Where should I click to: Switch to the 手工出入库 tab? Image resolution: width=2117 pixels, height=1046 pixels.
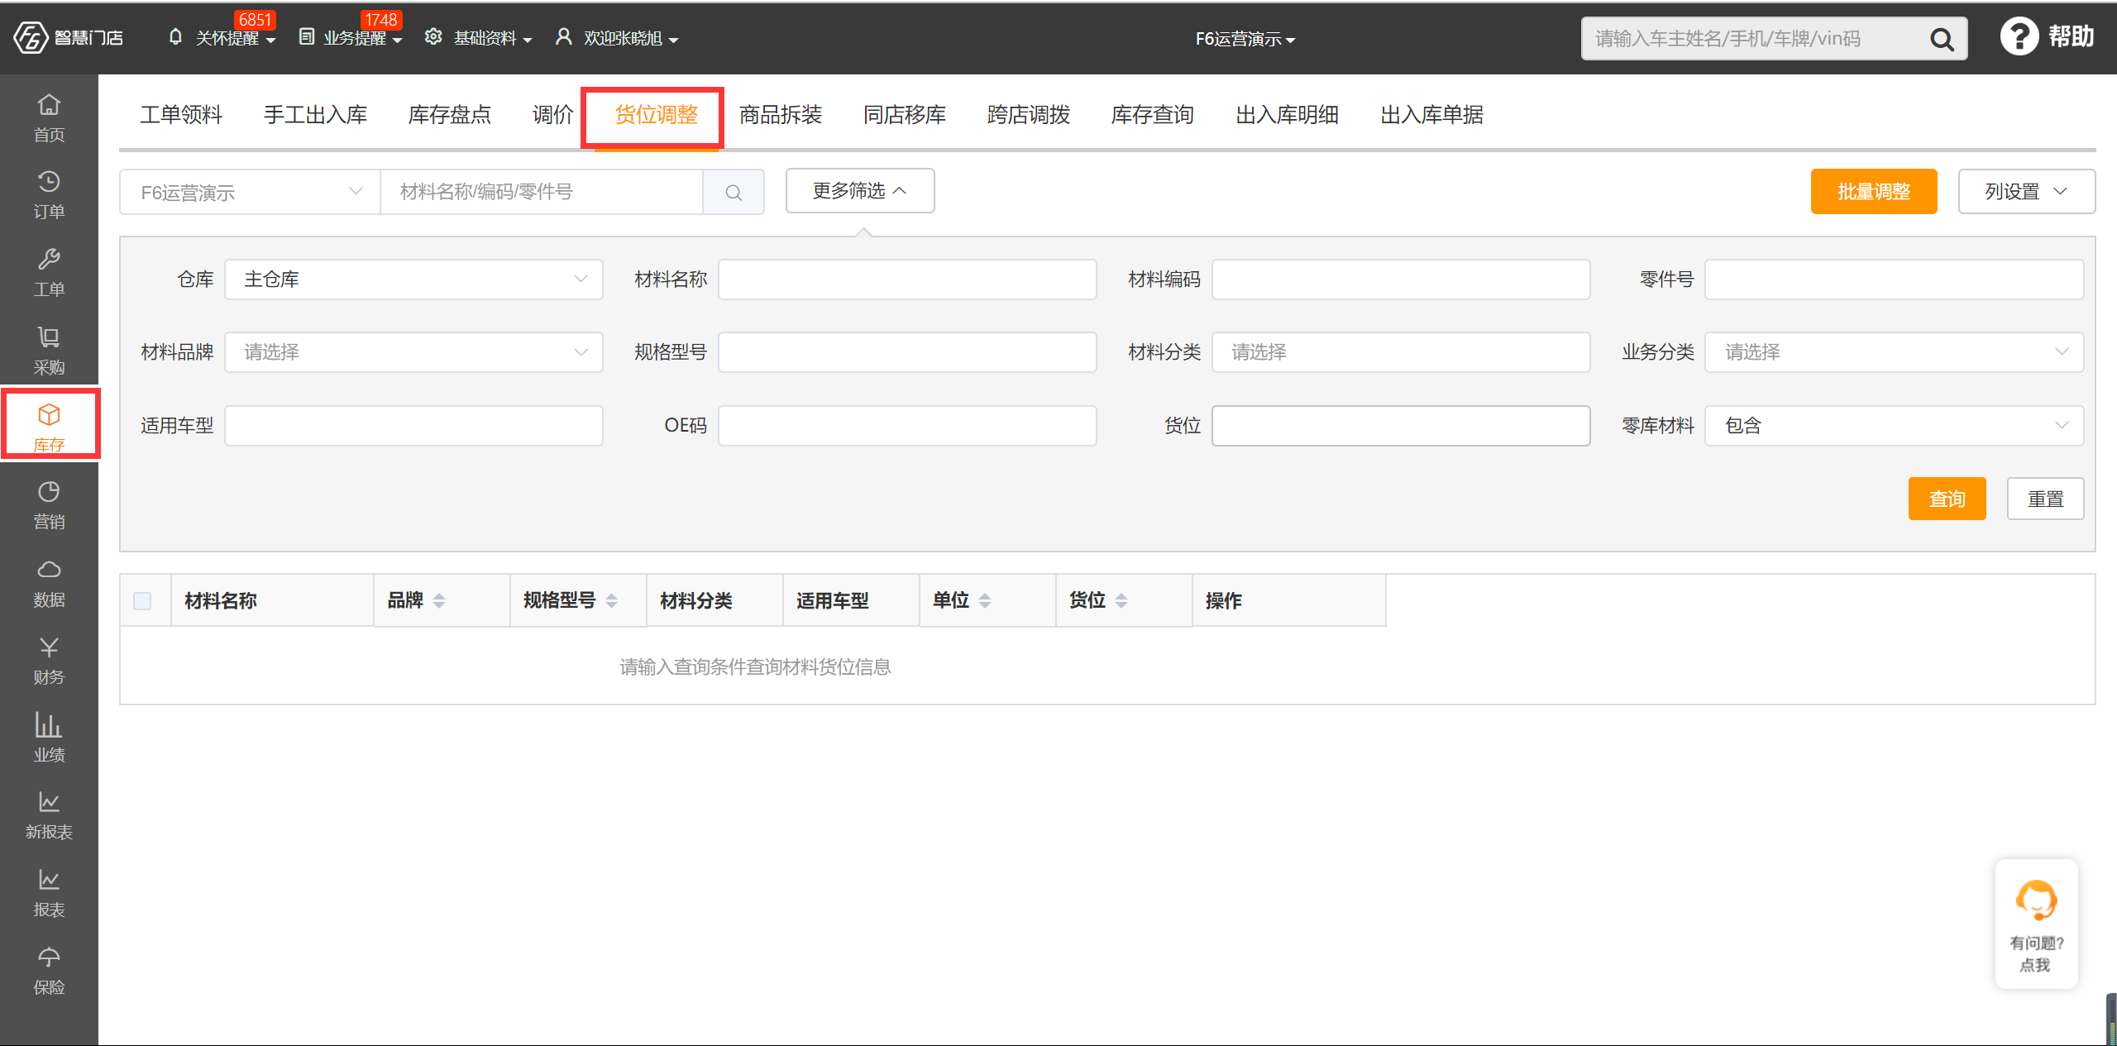pos(315,115)
